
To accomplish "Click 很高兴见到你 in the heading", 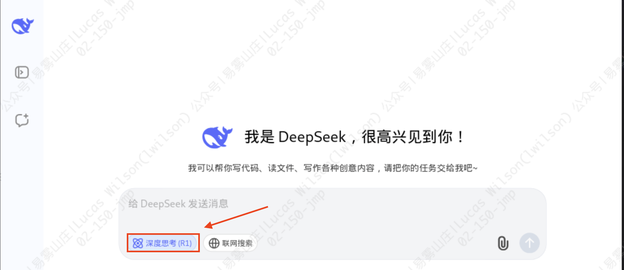I will (x=407, y=137).
